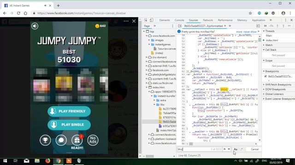295x165 pixels.
Task: Toggle regex search option
Action: coord(242,149)
